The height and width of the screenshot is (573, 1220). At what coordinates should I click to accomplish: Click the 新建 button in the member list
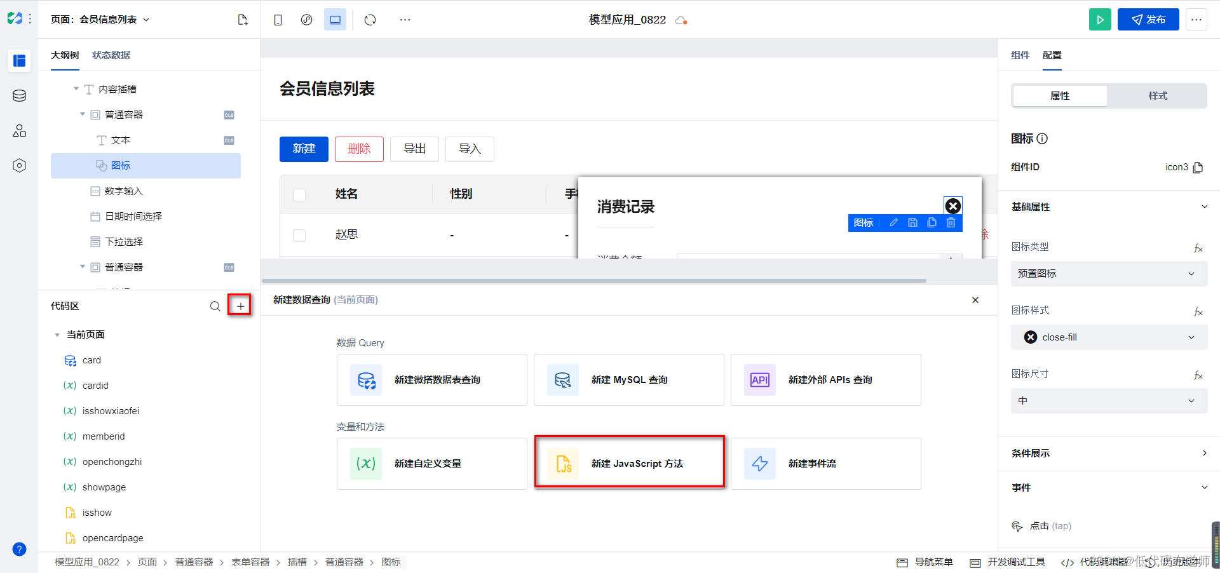click(x=304, y=149)
